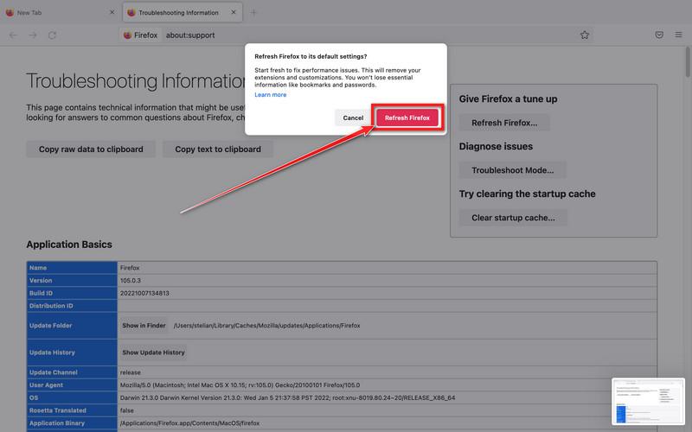Click Refresh Firefox... in the tune up panel
692x432 pixels.
tap(504, 123)
